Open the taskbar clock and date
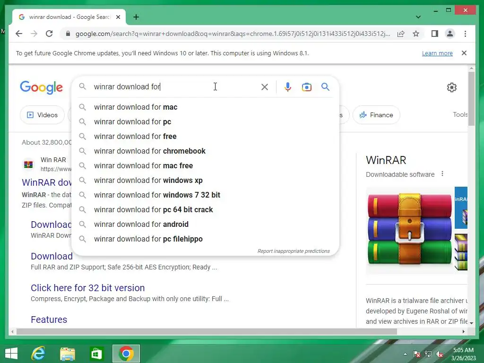The image size is (484, 363). point(463,354)
